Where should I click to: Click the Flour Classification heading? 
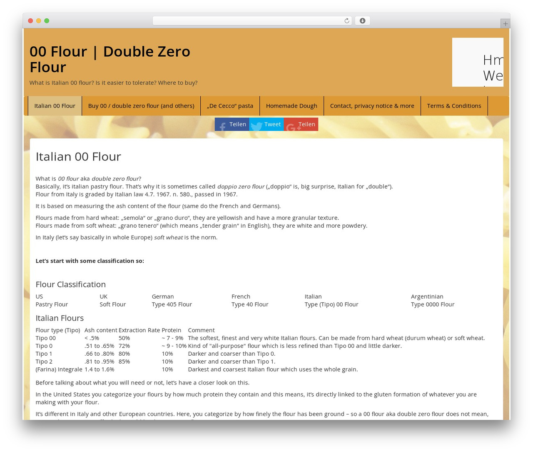[x=71, y=284]
